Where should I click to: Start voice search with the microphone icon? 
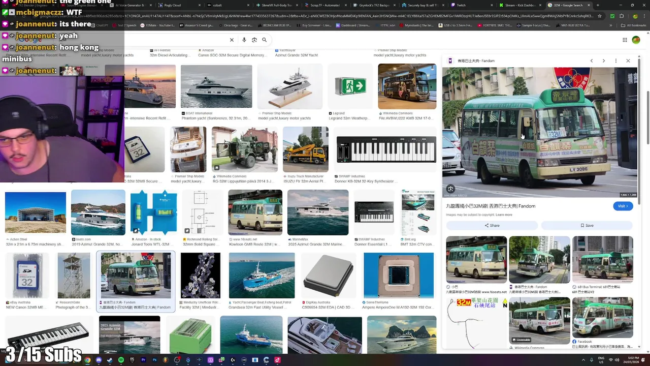[x=244, y=40]
